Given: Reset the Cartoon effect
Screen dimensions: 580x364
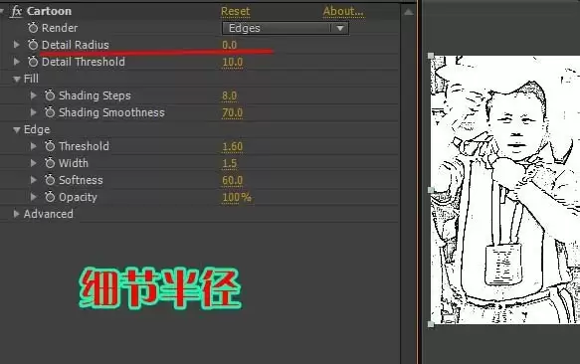Looking at the screenshot, I should pyautogui.click(x=235, y=12).
